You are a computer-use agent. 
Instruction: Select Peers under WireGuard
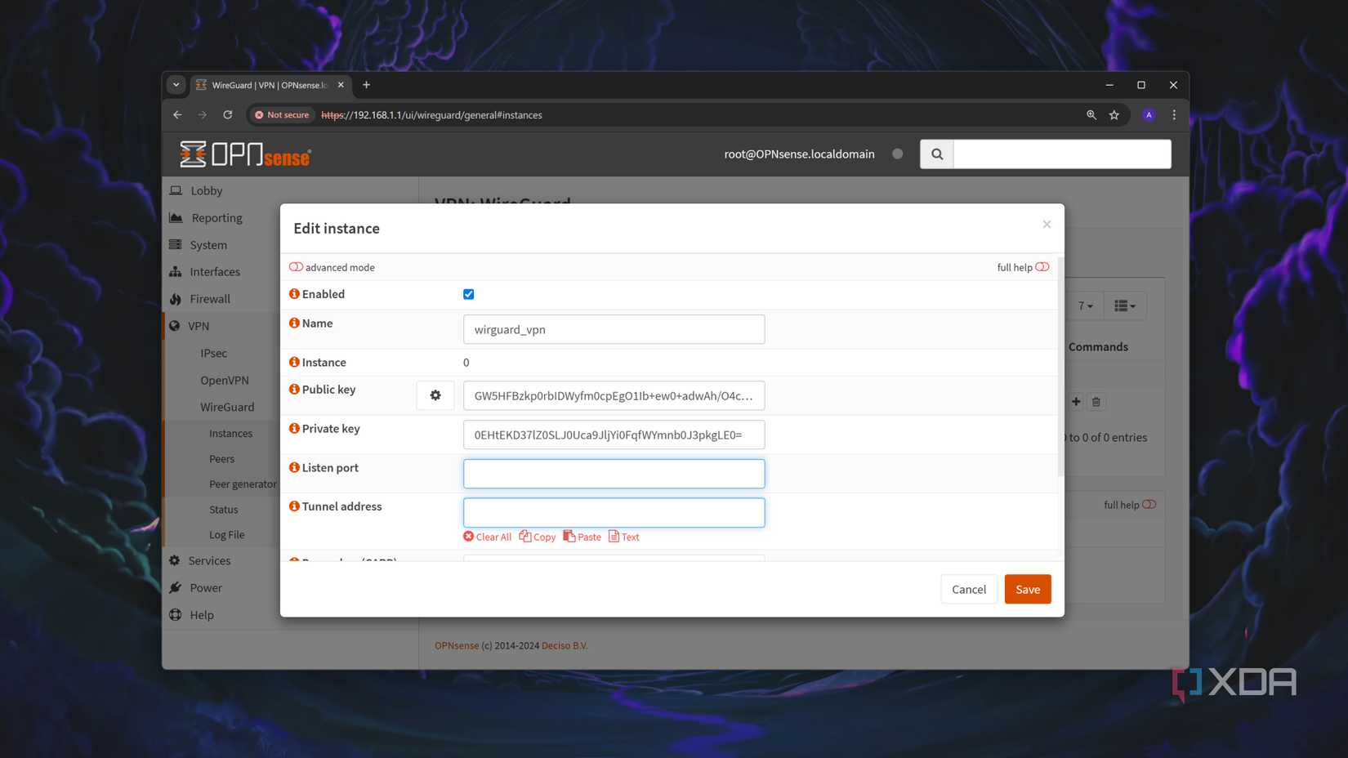tap(221, 458)
